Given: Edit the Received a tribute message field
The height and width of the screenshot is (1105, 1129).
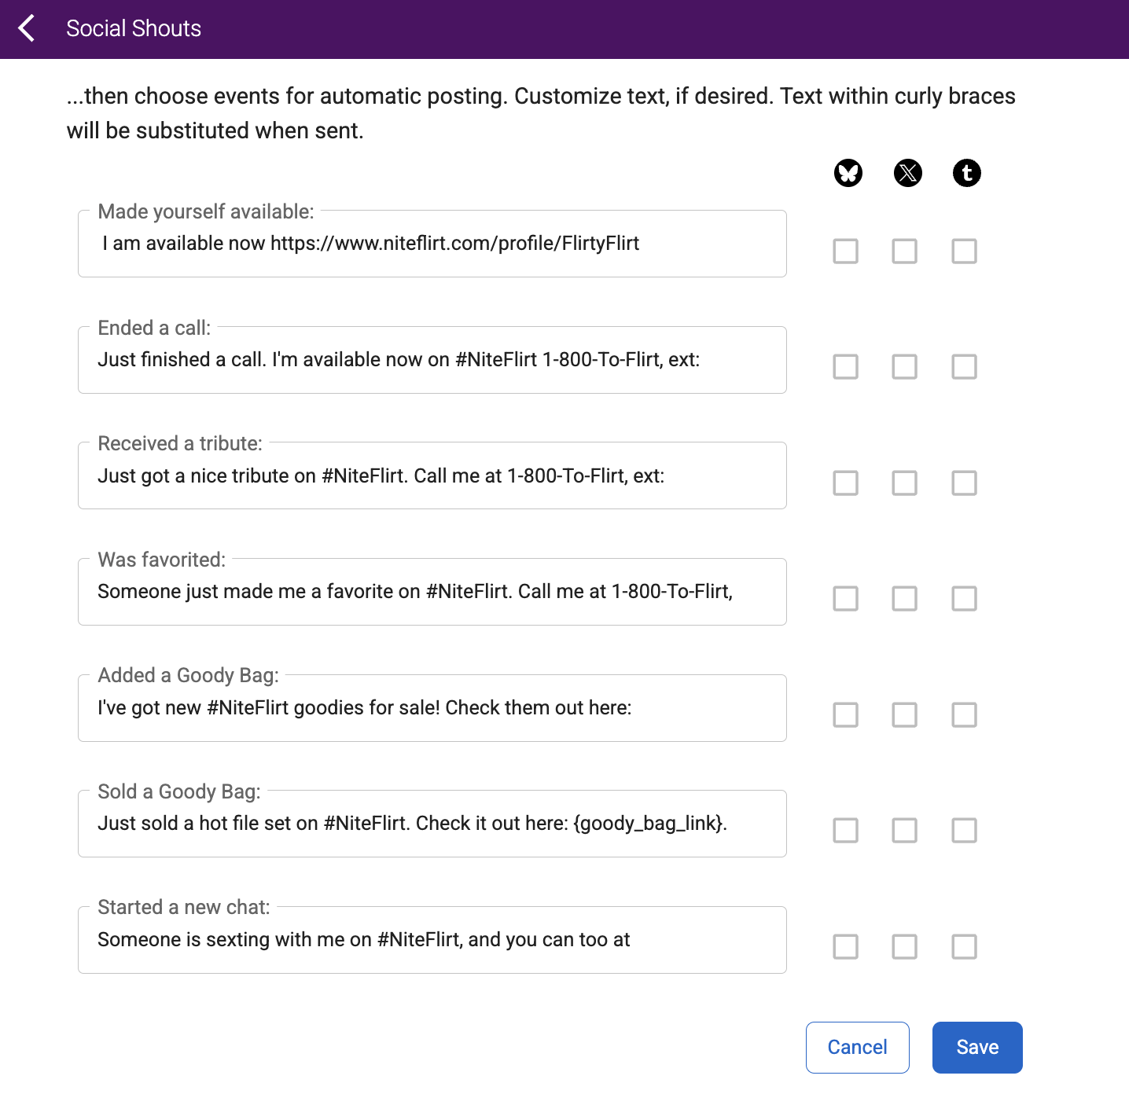Looking at the screenshot, I should (432, 475).
